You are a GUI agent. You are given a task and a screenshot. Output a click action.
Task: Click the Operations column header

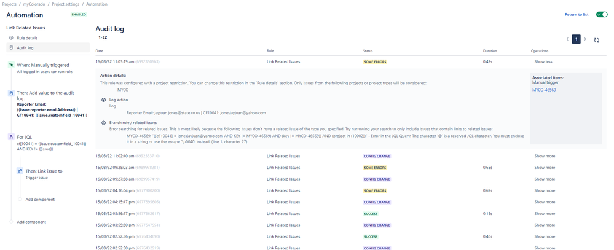pos(540,51)
